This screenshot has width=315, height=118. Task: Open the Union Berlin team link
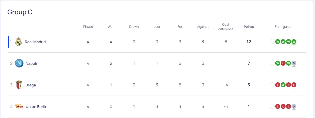36,107
